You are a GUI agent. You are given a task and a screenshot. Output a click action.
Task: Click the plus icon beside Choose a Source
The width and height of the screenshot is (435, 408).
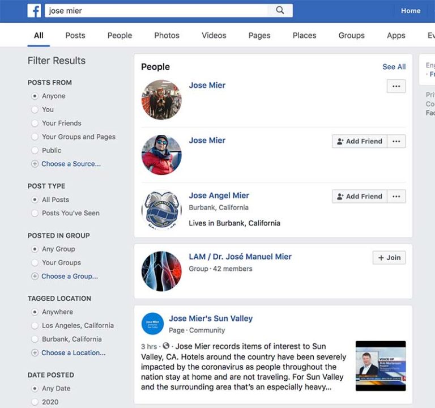[x=35, y=164]
